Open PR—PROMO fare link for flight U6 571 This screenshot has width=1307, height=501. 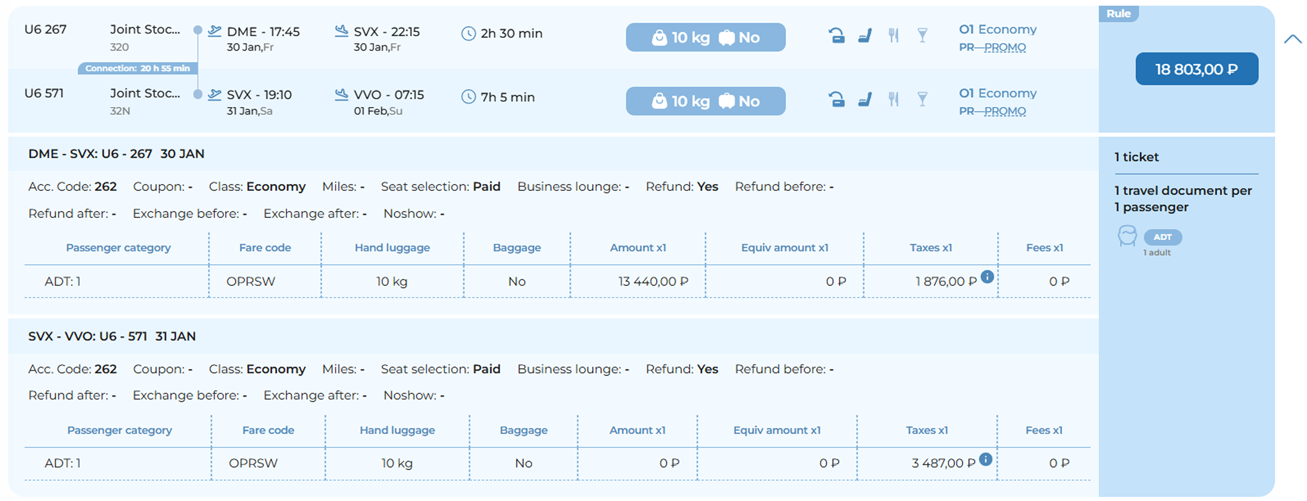[x=992, y=111]
